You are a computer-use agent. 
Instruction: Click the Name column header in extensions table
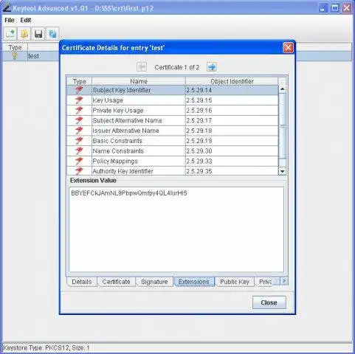pos(139,81)
